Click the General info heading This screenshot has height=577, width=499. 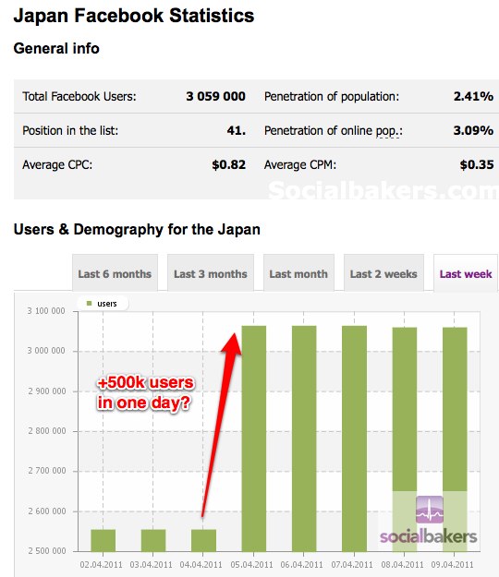(56, 48)
